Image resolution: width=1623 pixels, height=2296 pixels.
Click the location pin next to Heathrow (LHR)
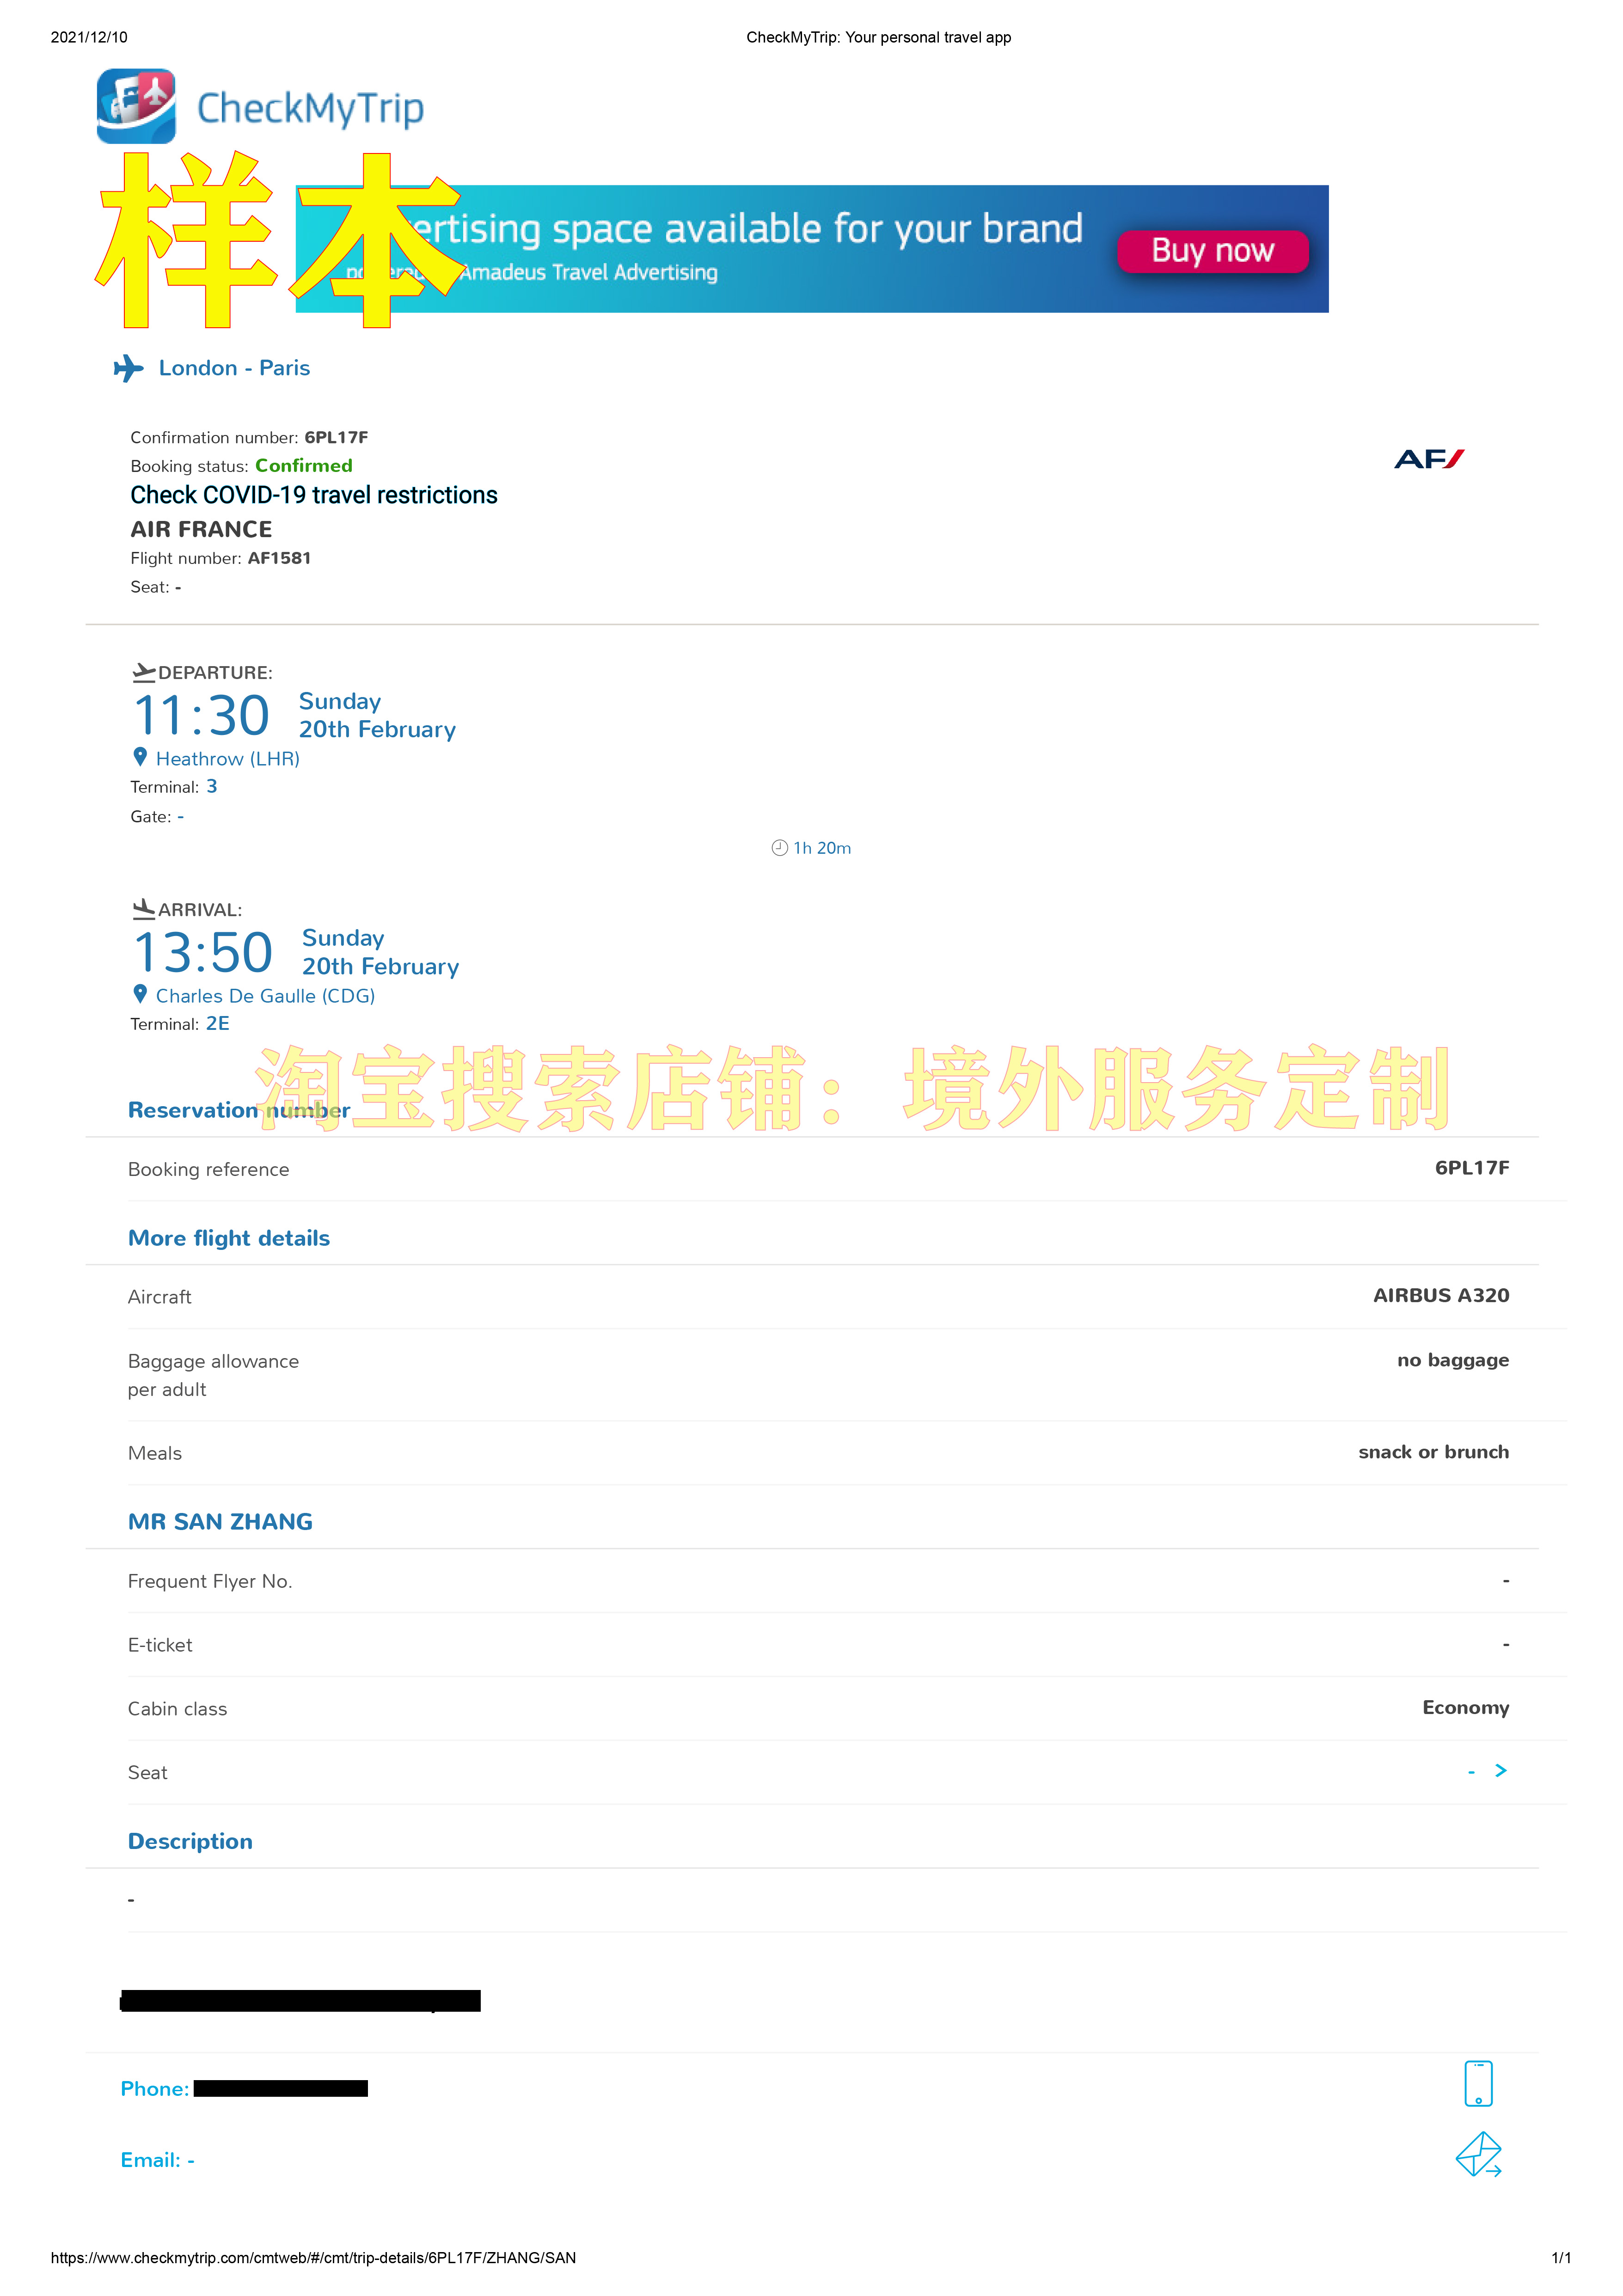coord(140,757)
